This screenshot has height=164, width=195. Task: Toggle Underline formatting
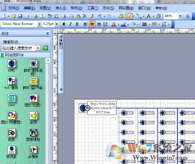[x=77, y=24]
